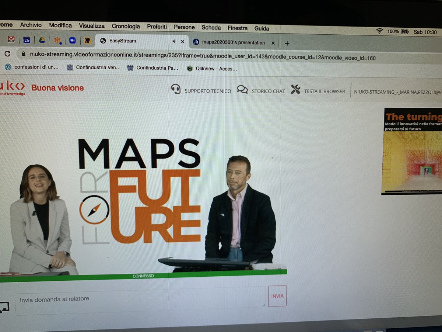442x332 pixels.
Task: Open the yellow Miro pinned tab
Action: click(88, 41)
